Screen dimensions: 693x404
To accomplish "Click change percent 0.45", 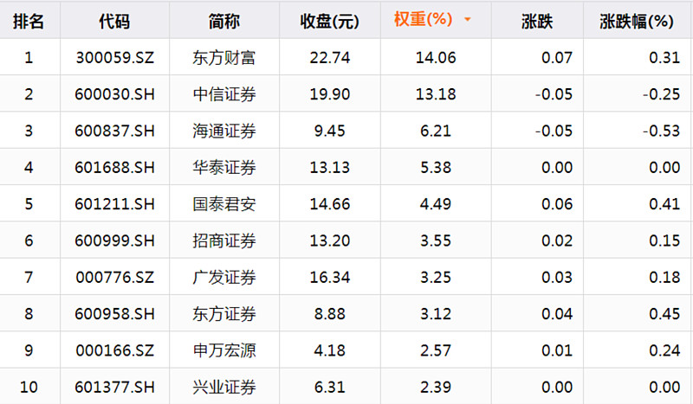I will tap(664, 314).
